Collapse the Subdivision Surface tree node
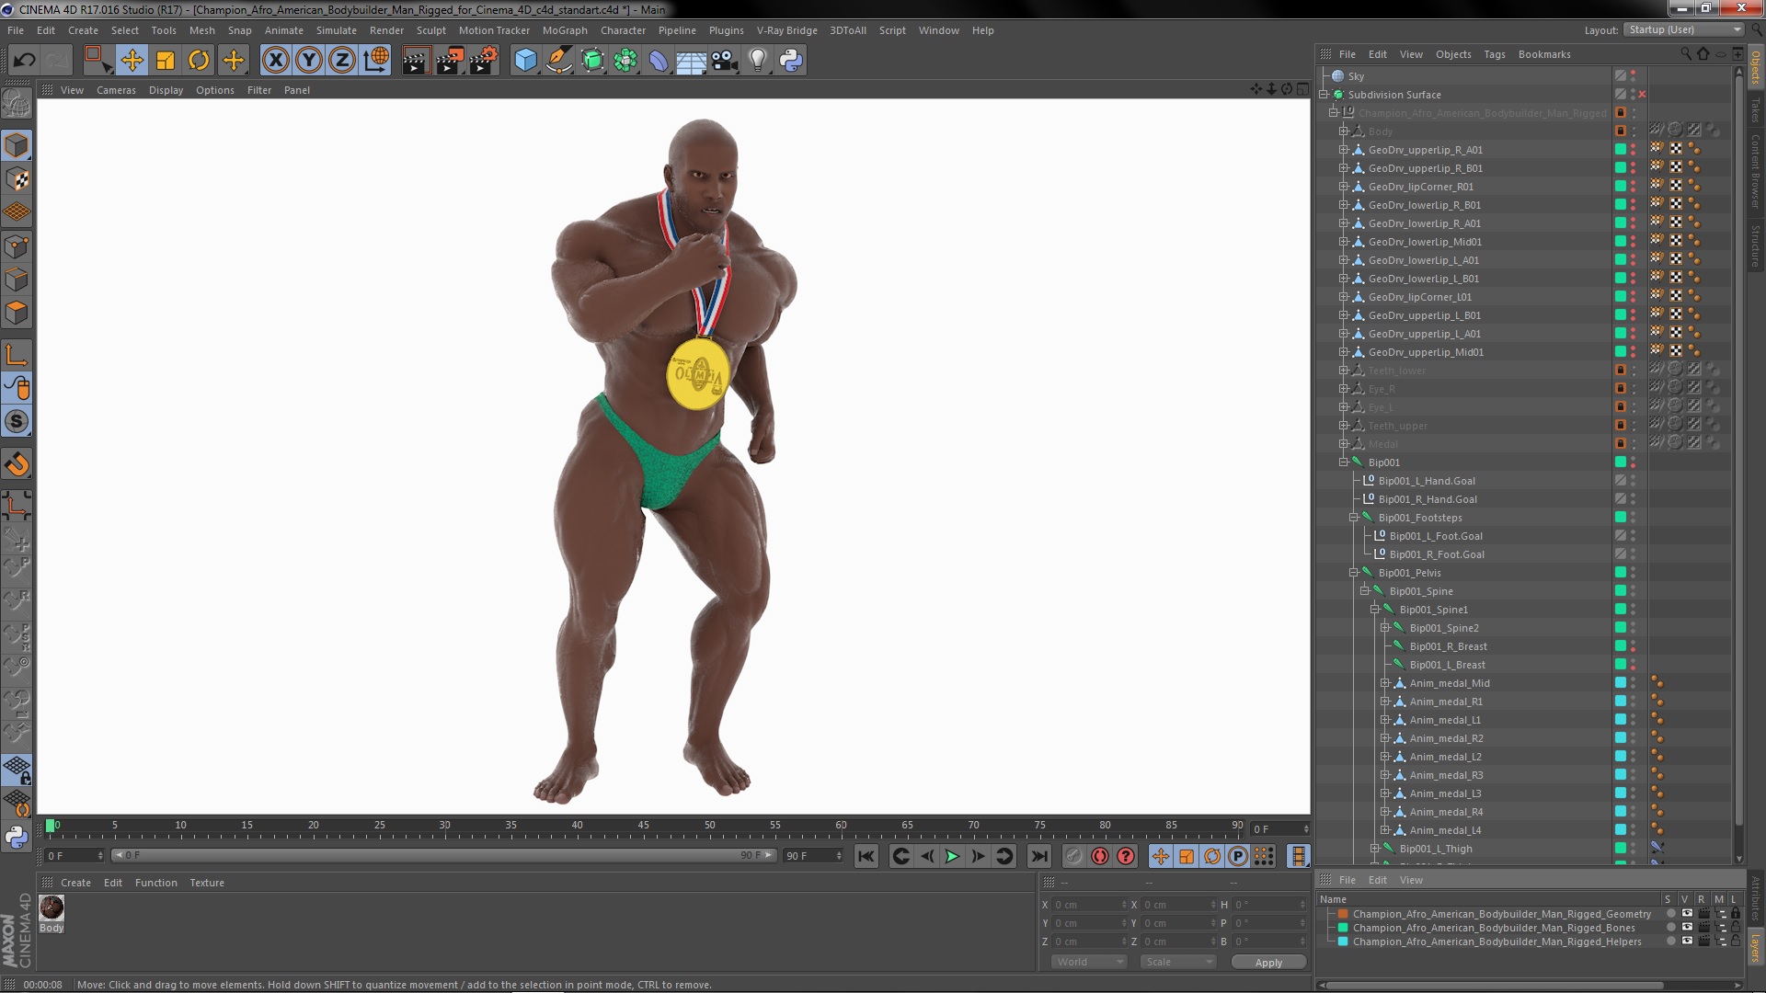The width and height of the screenshot is (1766, 993). point(1324,95)
